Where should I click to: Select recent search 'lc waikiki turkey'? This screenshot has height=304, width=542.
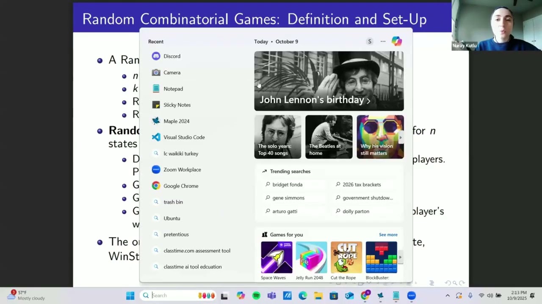pyautogui.click(x=181, y=154)
